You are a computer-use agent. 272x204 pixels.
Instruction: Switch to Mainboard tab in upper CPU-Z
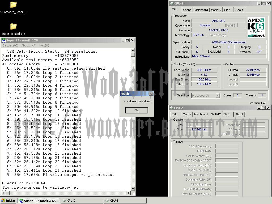[x=201, y=10]
